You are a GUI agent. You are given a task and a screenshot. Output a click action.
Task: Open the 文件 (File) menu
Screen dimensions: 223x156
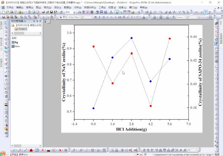[10, 7]
